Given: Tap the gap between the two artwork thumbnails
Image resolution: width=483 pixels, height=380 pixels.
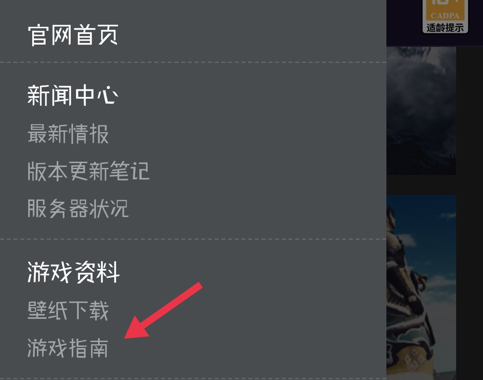Looking at the screenshot, I should (x=421, y=185).
